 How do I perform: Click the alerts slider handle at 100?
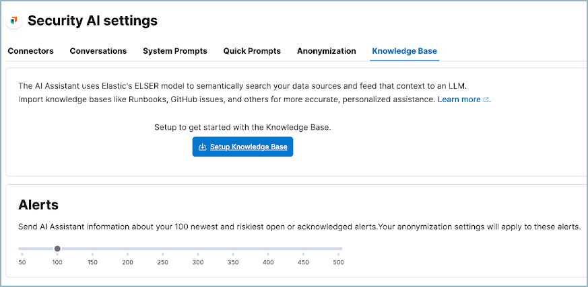click(x=57, y=249)
